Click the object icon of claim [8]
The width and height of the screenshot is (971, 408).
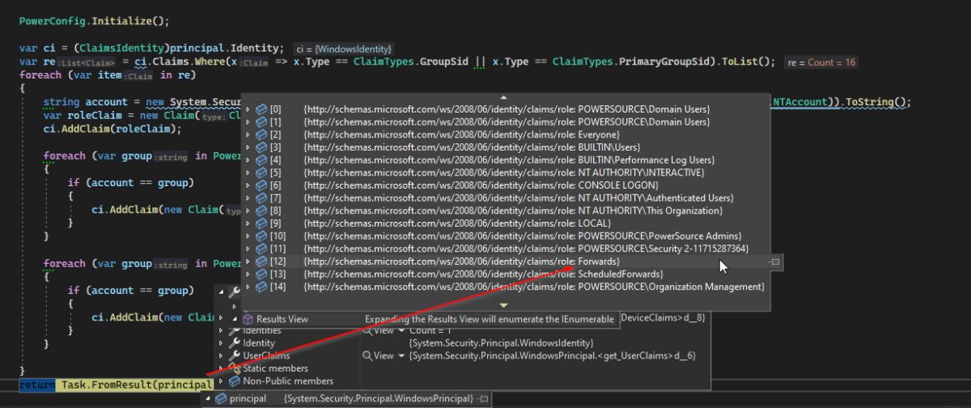(261, 210)
